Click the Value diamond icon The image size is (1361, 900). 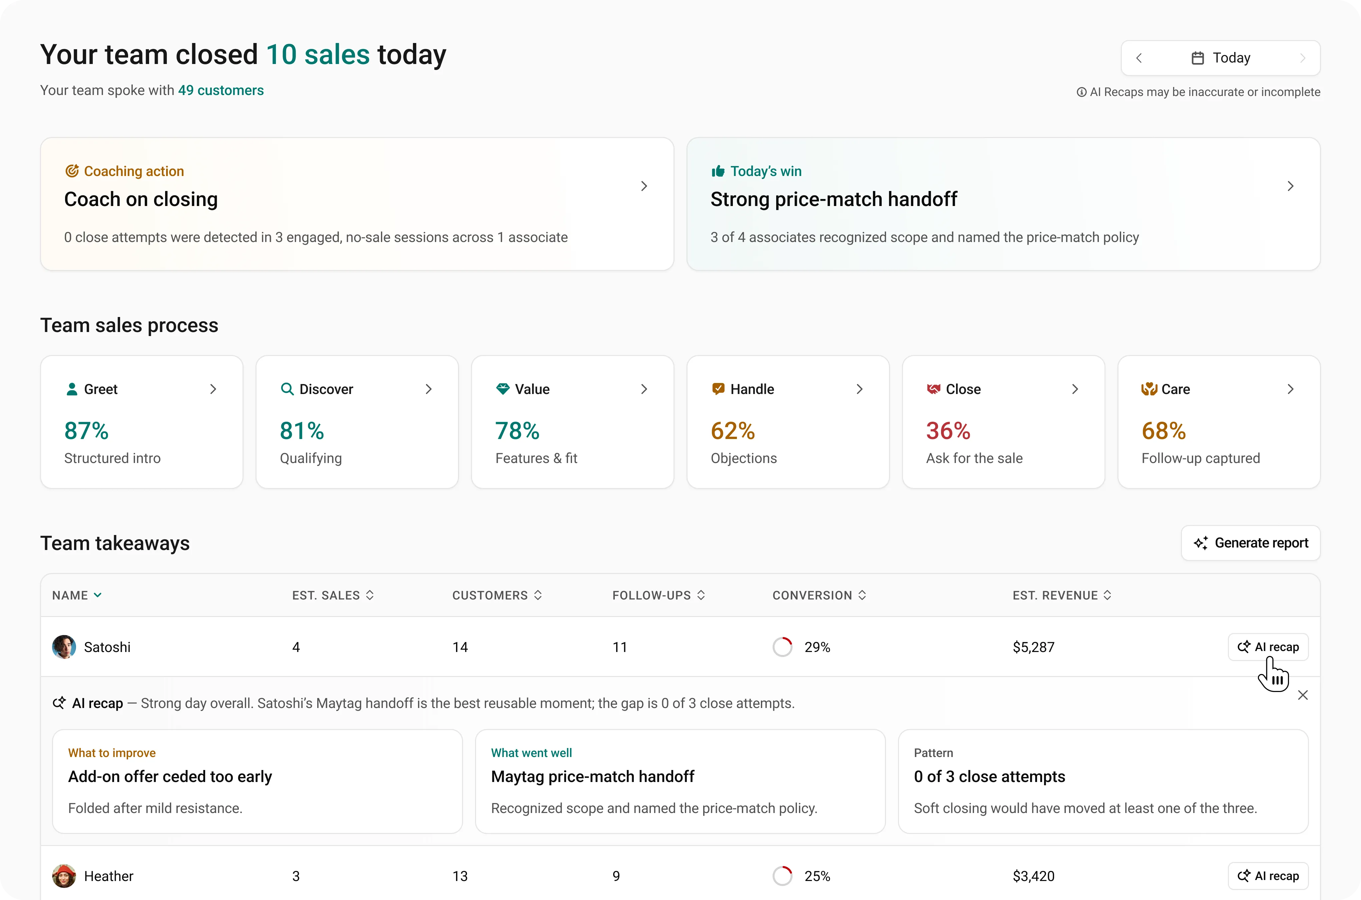(x=502, y=389)
